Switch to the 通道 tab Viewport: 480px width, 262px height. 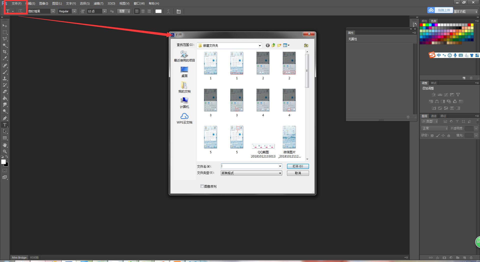(433, 116)
